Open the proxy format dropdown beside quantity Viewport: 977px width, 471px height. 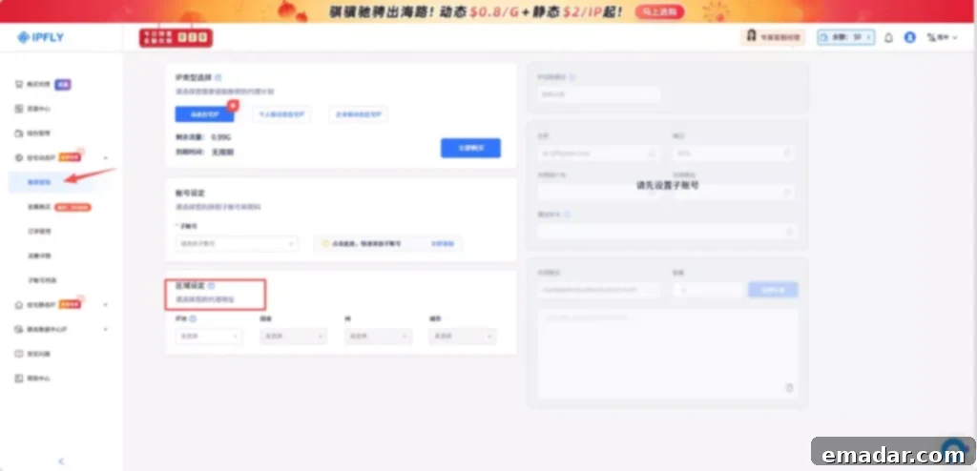(x=599, y=290)
